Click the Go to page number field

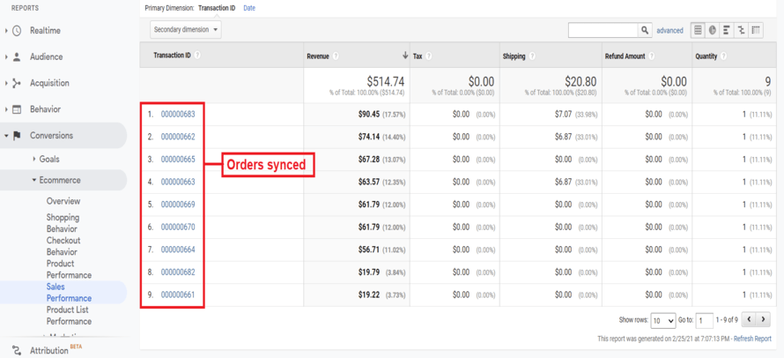tap(705, 320)
